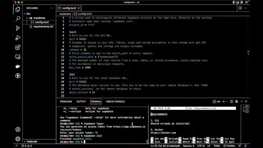The image size is (263, 148).
Task: Split the editor right
Action: click(240, 8)
